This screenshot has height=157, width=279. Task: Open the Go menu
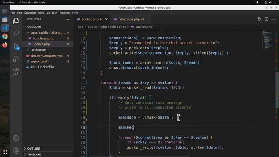point(48,13)
